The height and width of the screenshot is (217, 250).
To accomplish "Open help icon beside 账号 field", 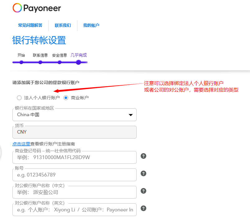I will click(143, 173).
